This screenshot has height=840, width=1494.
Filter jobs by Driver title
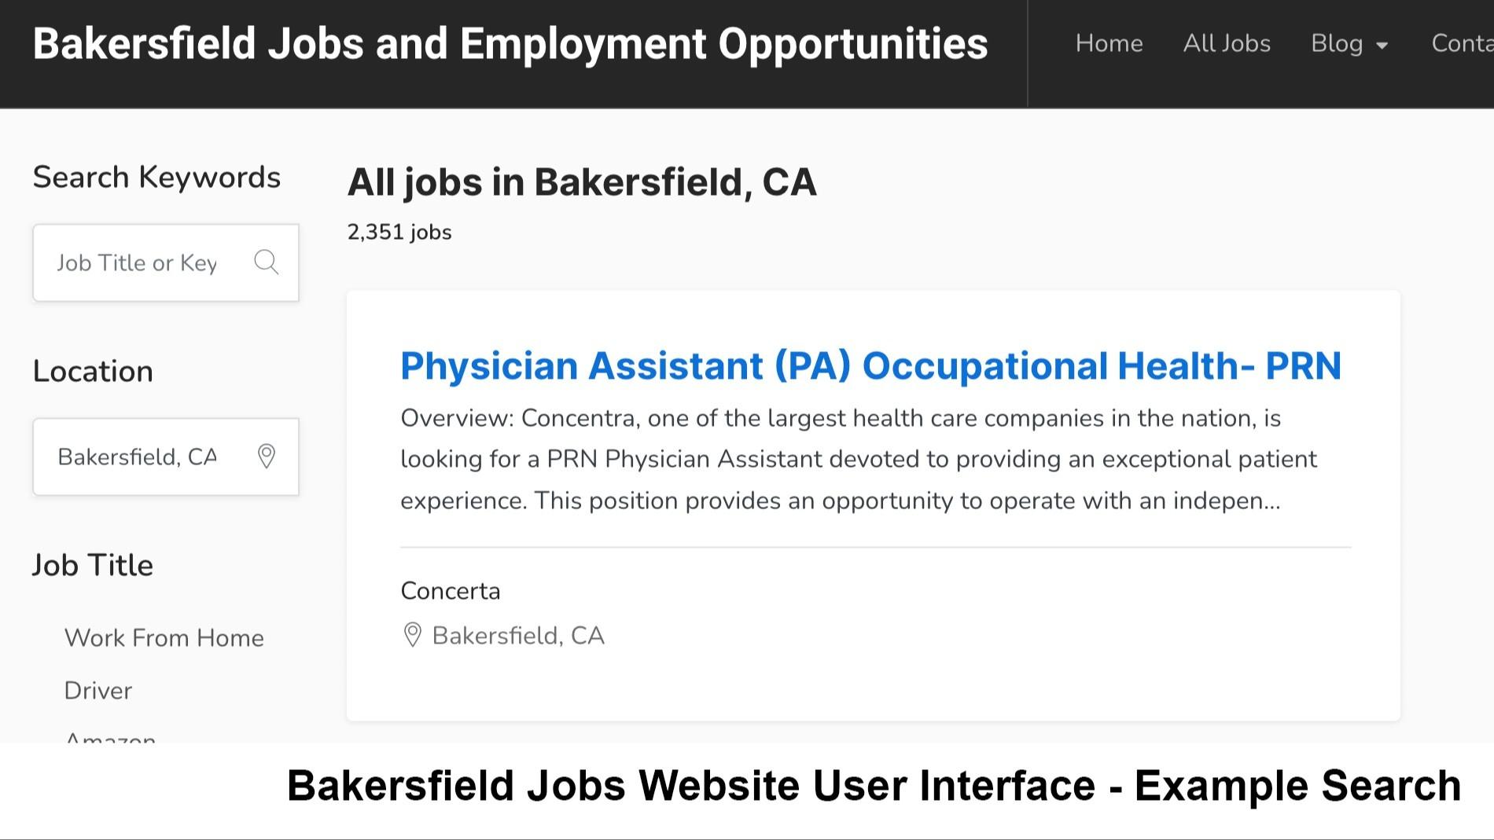coord(98,690)
